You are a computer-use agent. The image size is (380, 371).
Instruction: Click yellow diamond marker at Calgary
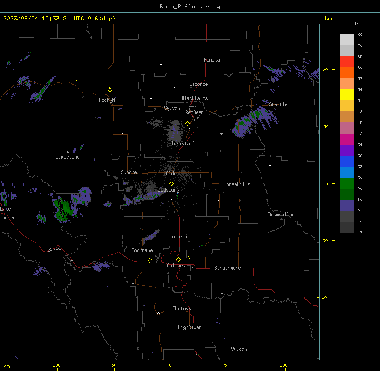click(179, 260)
